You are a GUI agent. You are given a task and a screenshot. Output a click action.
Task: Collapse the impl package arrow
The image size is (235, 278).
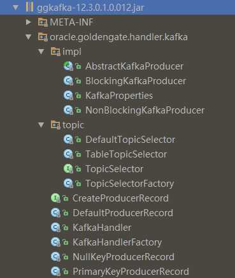[x=41, y=52]
